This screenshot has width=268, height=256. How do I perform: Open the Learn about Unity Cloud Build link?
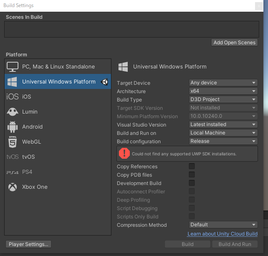tap(222, 234)
